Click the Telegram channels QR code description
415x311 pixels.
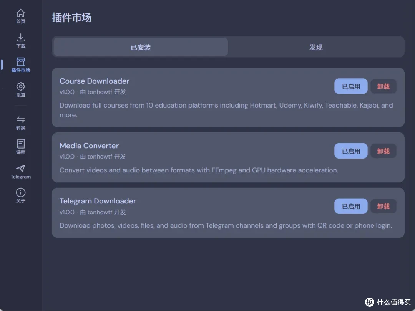[x=226, y=225]
